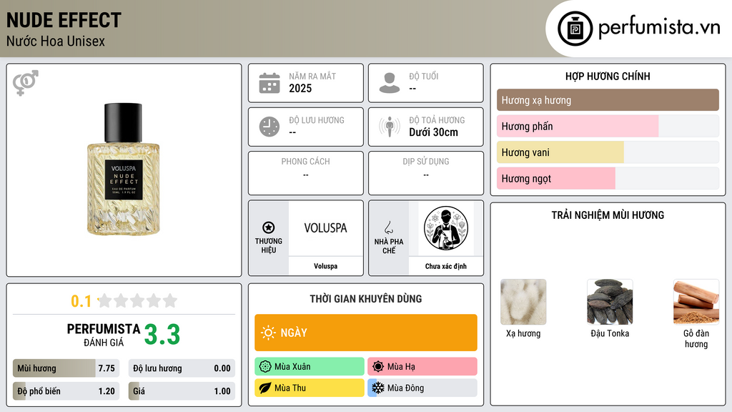Click the perfumista.vn perfume bottle logo icon
Viewport: 732px width, 412px height.
click(x=575, y=29)
